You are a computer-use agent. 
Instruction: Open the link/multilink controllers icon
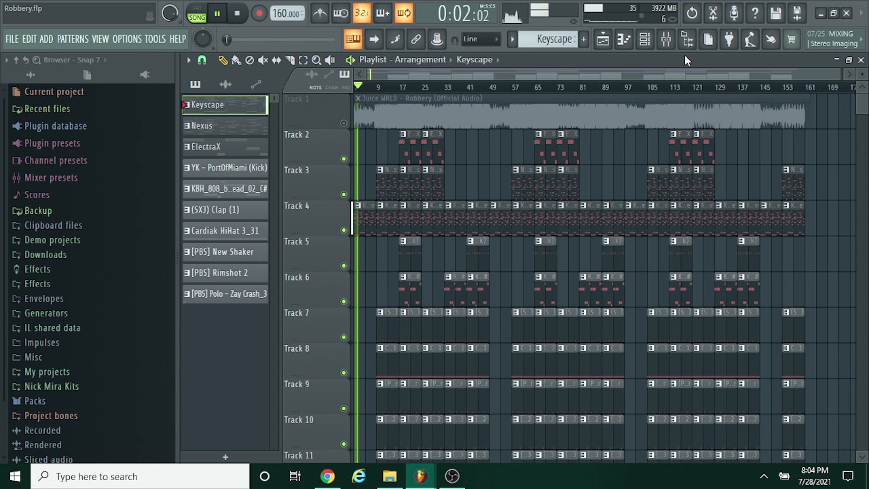416,39
